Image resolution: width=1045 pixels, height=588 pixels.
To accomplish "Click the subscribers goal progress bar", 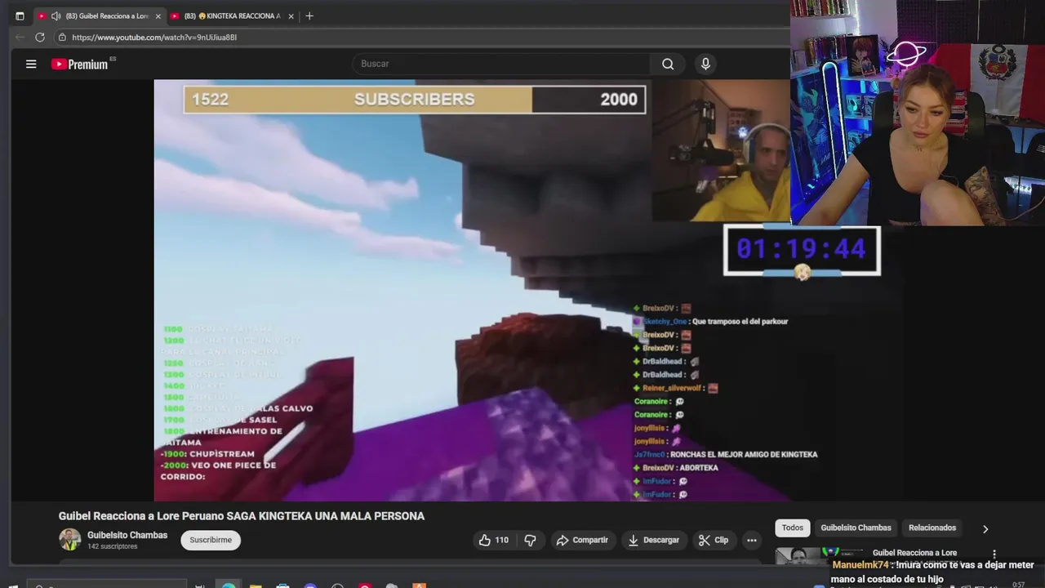I will [x=415, y=99].
